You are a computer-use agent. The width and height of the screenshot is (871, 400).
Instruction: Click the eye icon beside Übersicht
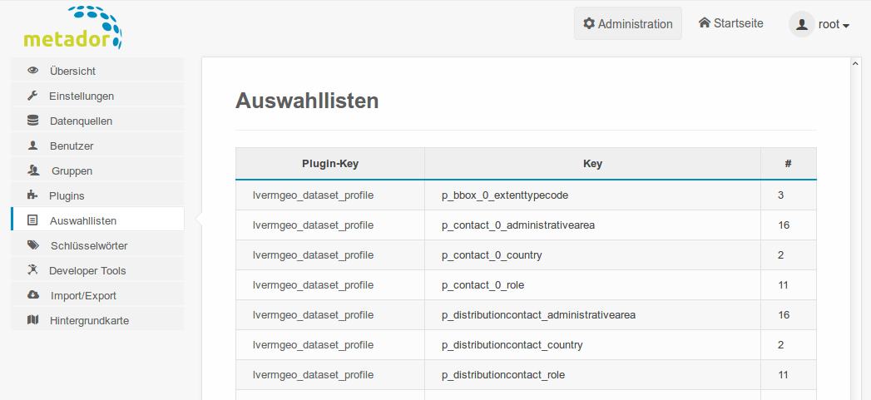32,71
